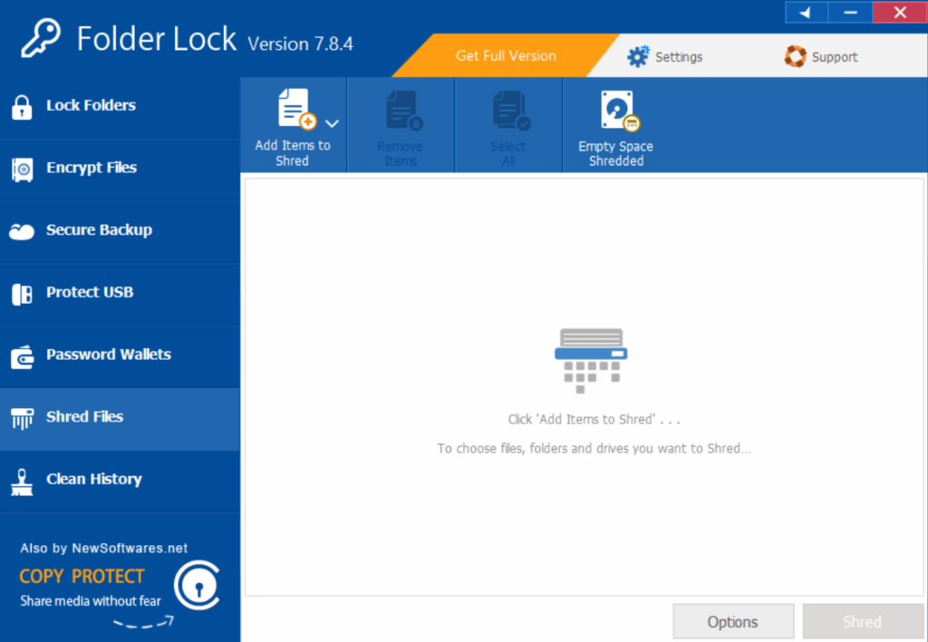Click the Copy Protect circular lock logo
928x642 pixels.
tap(198, 585)
